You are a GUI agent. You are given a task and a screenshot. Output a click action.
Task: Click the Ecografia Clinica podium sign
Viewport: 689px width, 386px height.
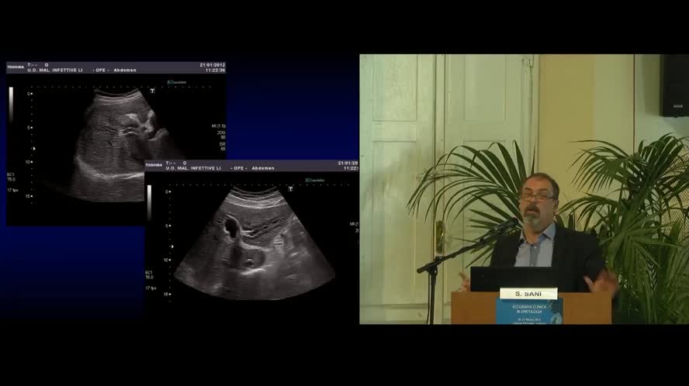[x=529, y=311]
